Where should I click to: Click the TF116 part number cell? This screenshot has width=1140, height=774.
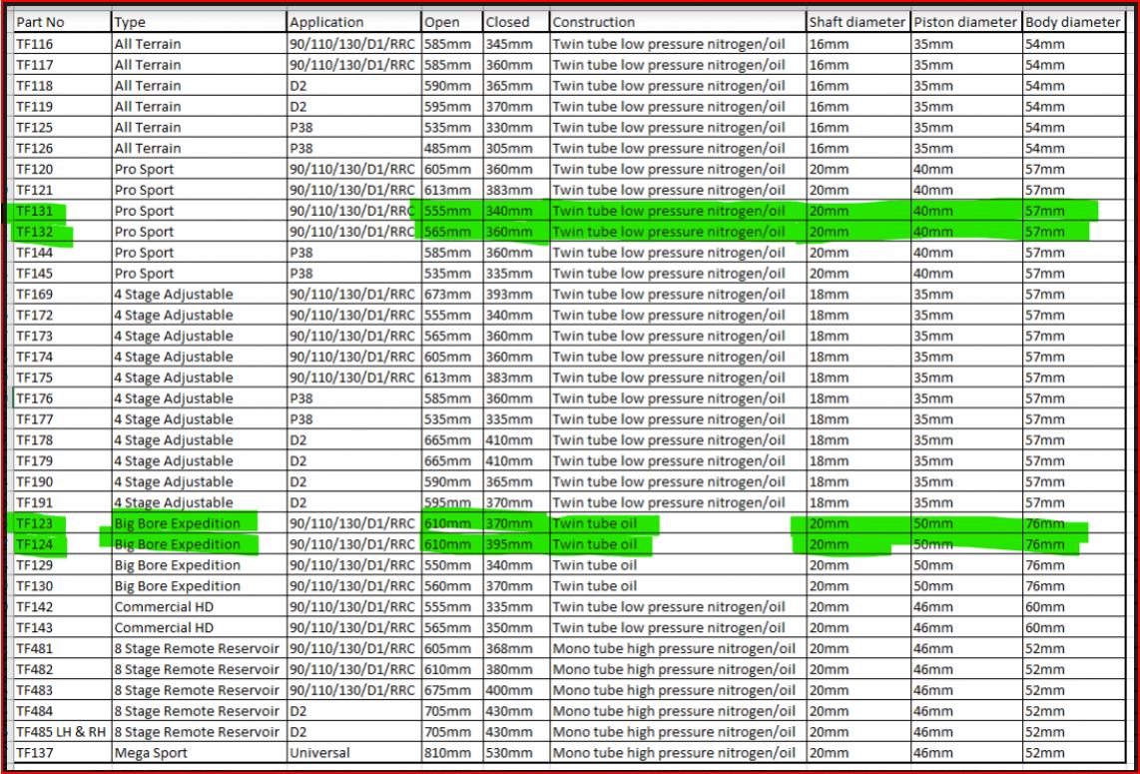click(x=35, y=44)
